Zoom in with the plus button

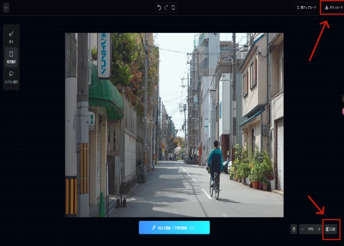coord(319,229)
